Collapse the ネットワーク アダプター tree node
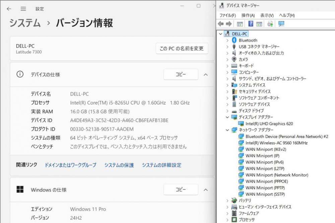Screen dimensions: 335x223 coord(227,130)
